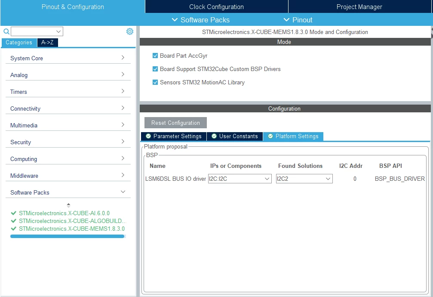Image resolution: width=433 pixels, height=297 pixels.
Task: Open I2C:I2C IPs or Components dropdown
Action: click(240, 179)
